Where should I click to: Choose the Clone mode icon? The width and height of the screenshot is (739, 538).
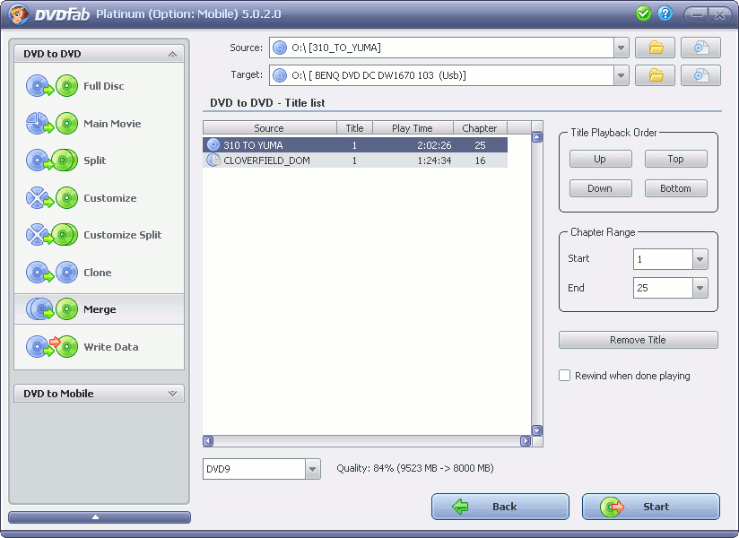[x=52, y=273]
